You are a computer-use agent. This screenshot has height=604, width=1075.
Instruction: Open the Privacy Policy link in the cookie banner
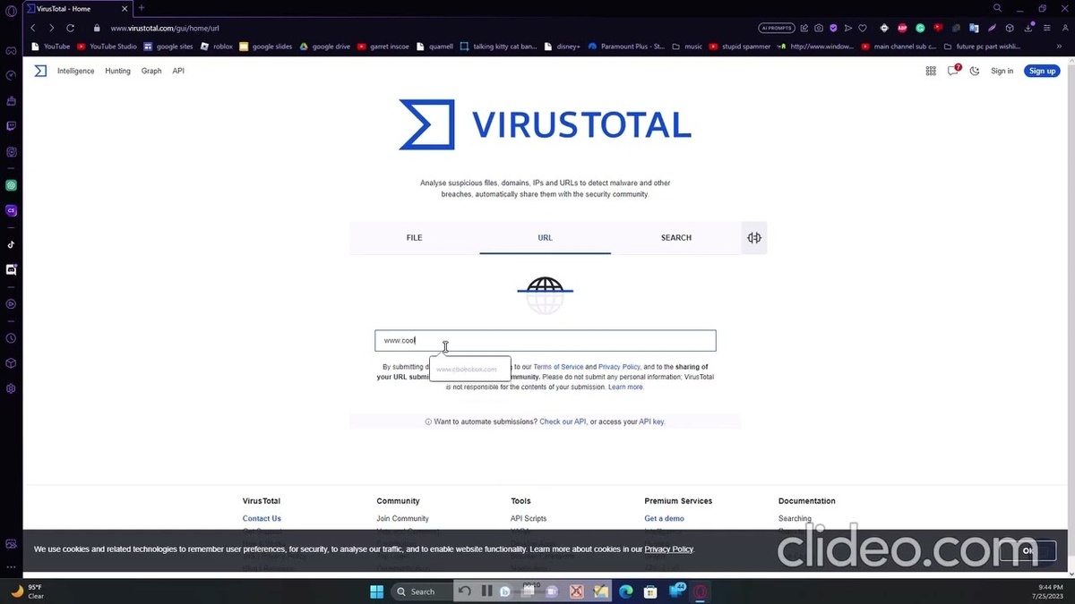point(669,549)
